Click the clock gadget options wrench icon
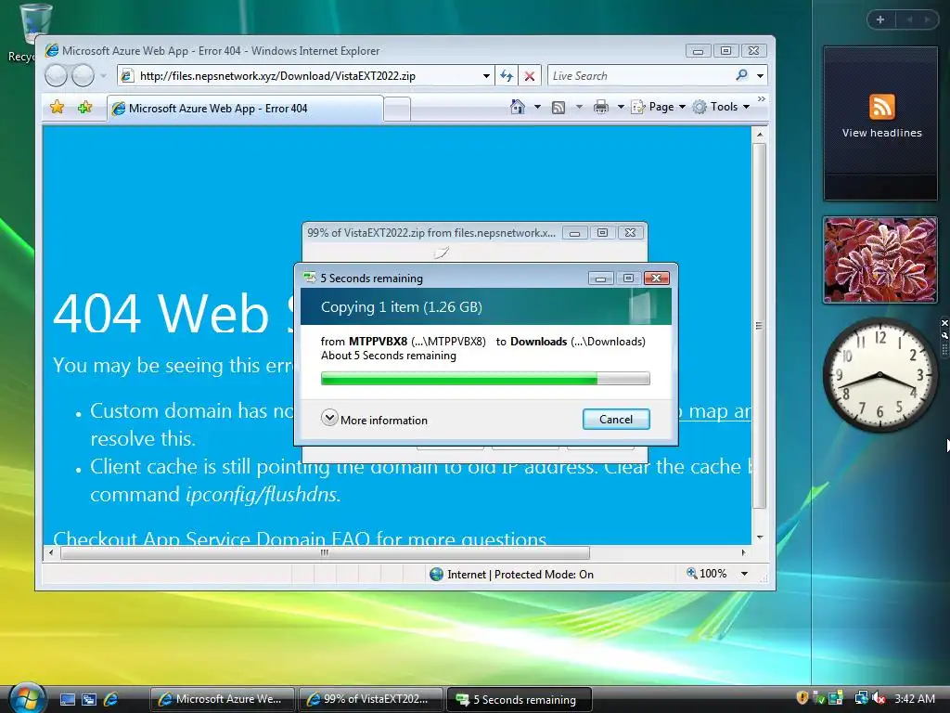This screenshot has height=713, width=950. click(x=944, y=334)
